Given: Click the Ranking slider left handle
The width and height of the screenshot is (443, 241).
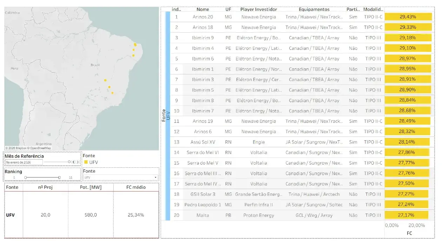Looking at the screenshot, I should click(x=26, y=178).
